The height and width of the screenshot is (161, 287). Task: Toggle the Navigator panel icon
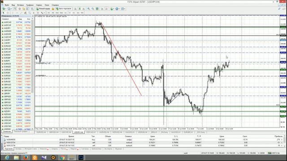tap(24, 9)
